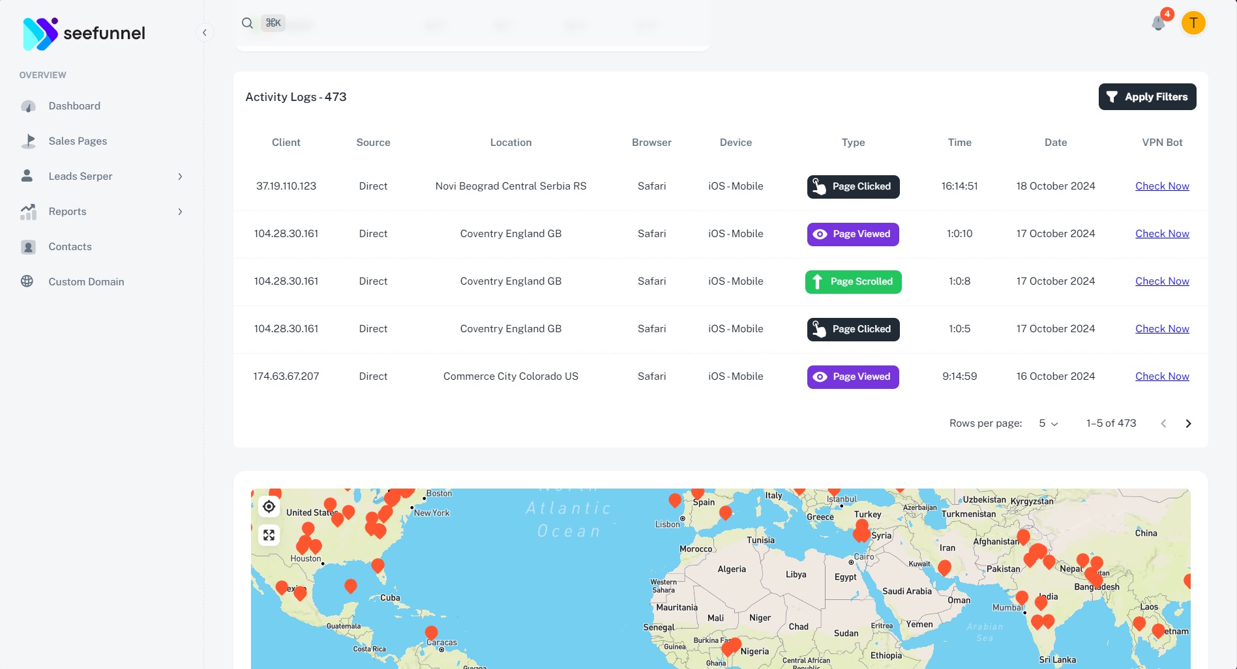Click the Apply Filters button
This screenshot has height=669, width=1237.
pyautogui.click(x=1147, y=97)
